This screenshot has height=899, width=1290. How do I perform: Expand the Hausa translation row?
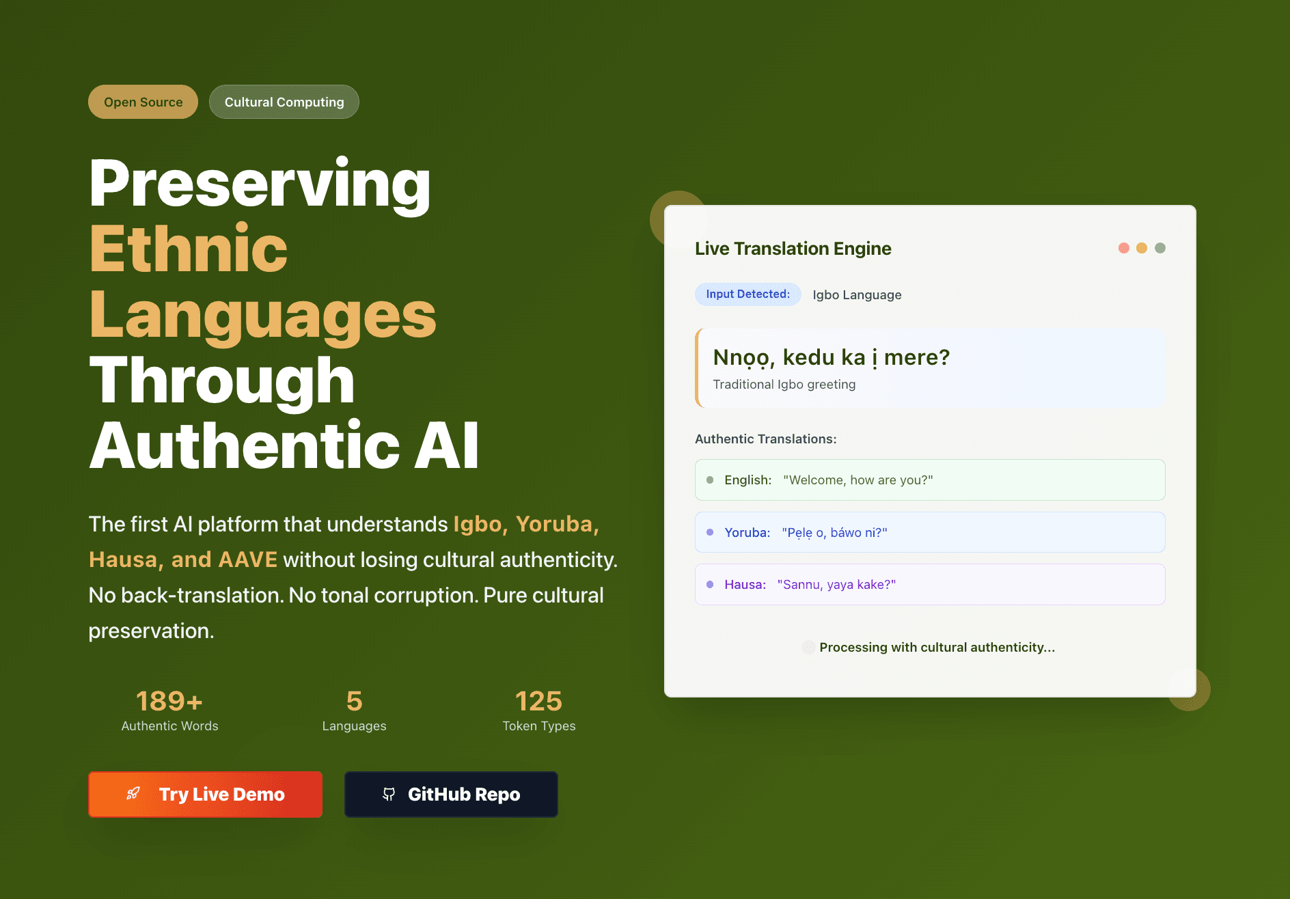pyautogui.click(x=929, y=584)
